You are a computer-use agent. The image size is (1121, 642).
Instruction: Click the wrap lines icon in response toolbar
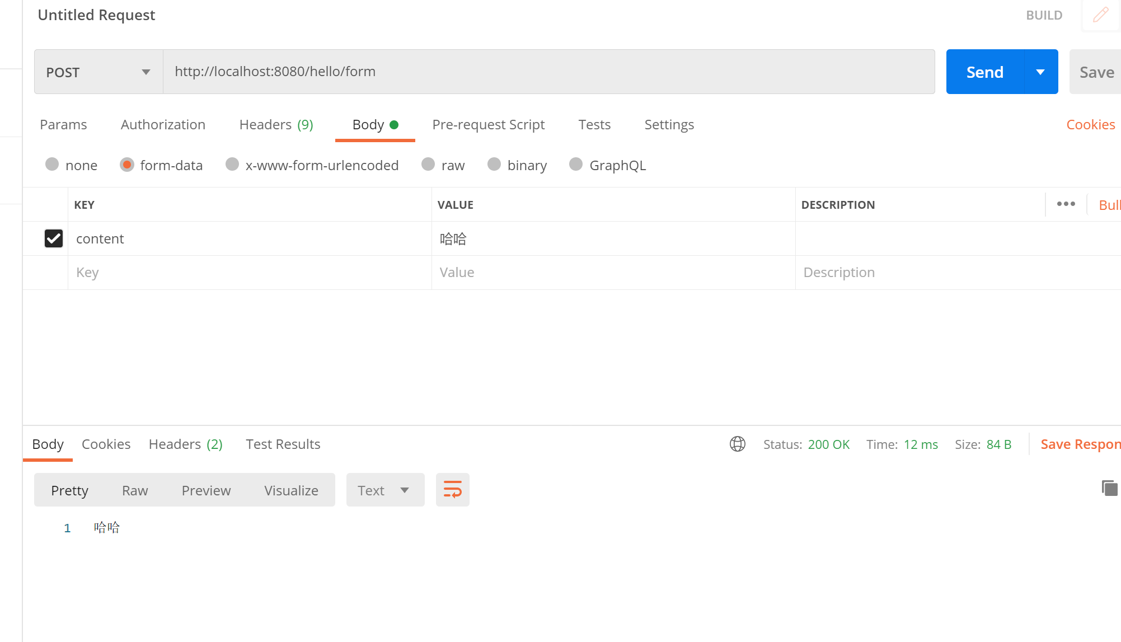(x=452, y=490)
